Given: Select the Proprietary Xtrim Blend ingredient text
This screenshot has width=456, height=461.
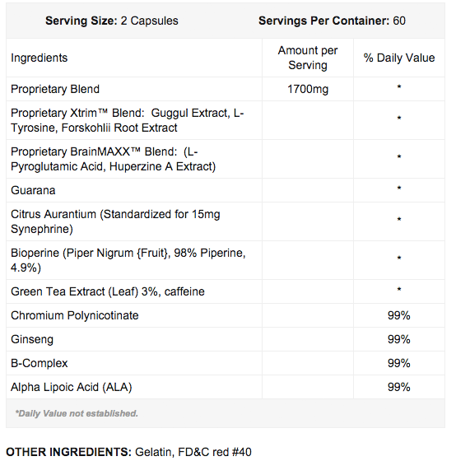Looking at the screenshot, I should [128, 120].
